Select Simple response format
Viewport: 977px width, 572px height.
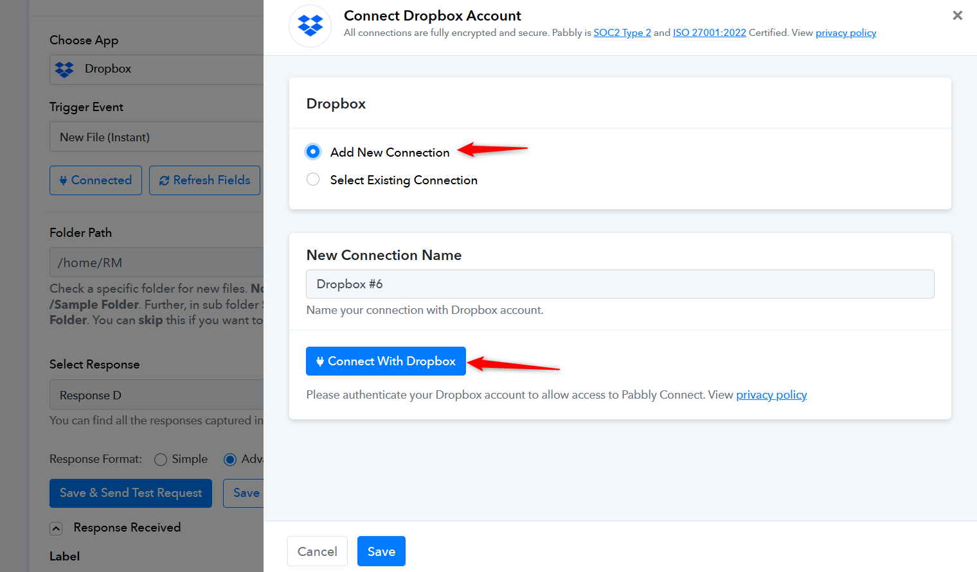[161, 460]
